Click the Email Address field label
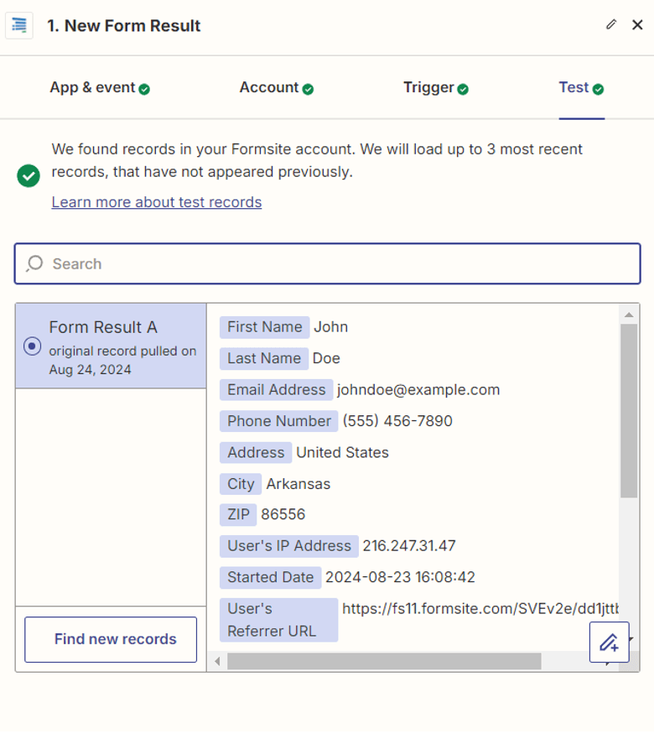 [276, 389]
